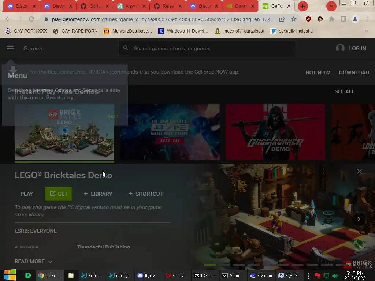The width and height of the screenshot is (375, 281).
Task: Click the Thunderful Publishing publisher text
Action: 104,246
